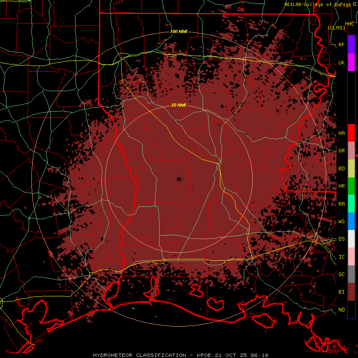Click the HR legend label

pos(341,186)
